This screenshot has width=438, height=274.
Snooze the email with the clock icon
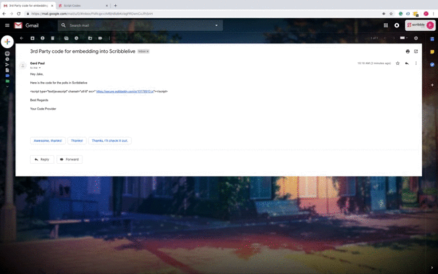[x=76, y=38]
